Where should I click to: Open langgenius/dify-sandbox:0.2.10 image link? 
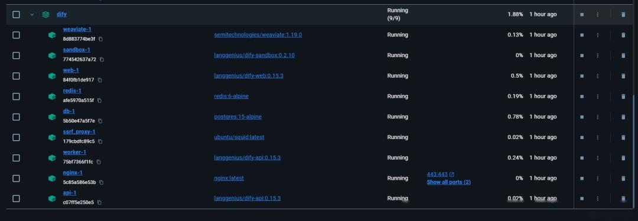(x=254, y=55)
